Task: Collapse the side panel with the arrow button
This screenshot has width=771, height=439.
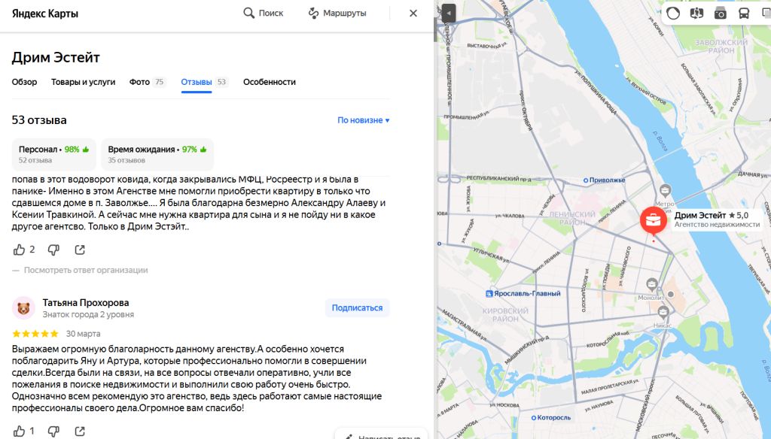Action: pos(447,12)
